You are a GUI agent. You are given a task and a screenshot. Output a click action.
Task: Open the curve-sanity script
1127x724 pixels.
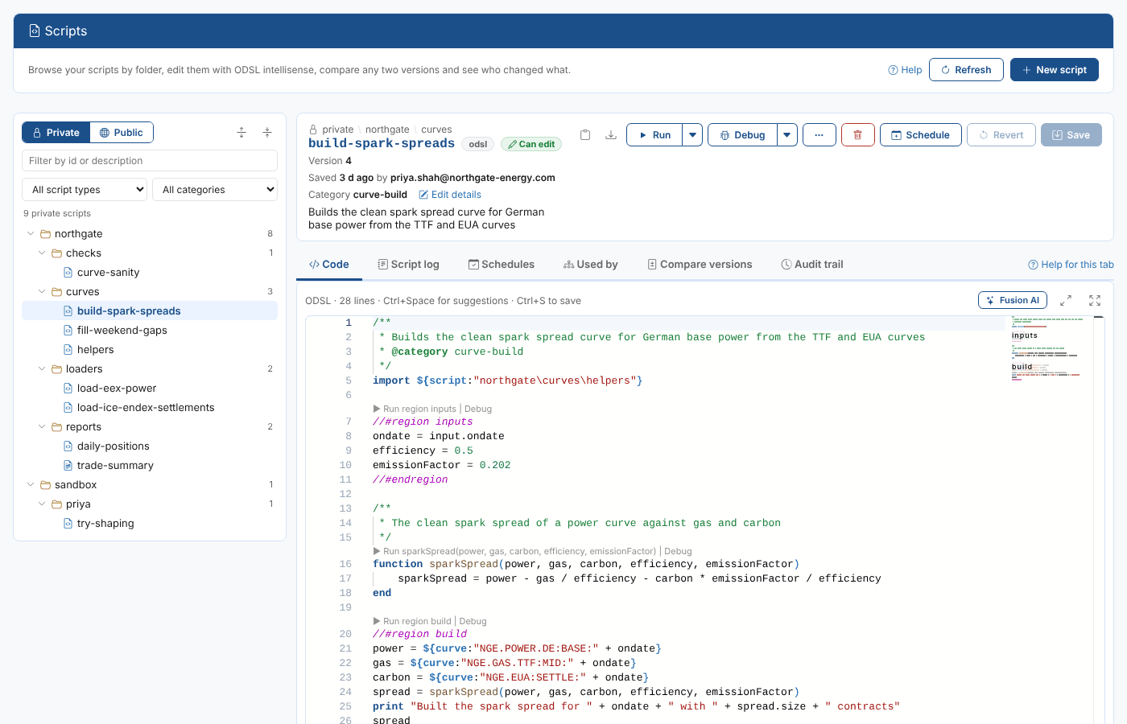(108, 273)
